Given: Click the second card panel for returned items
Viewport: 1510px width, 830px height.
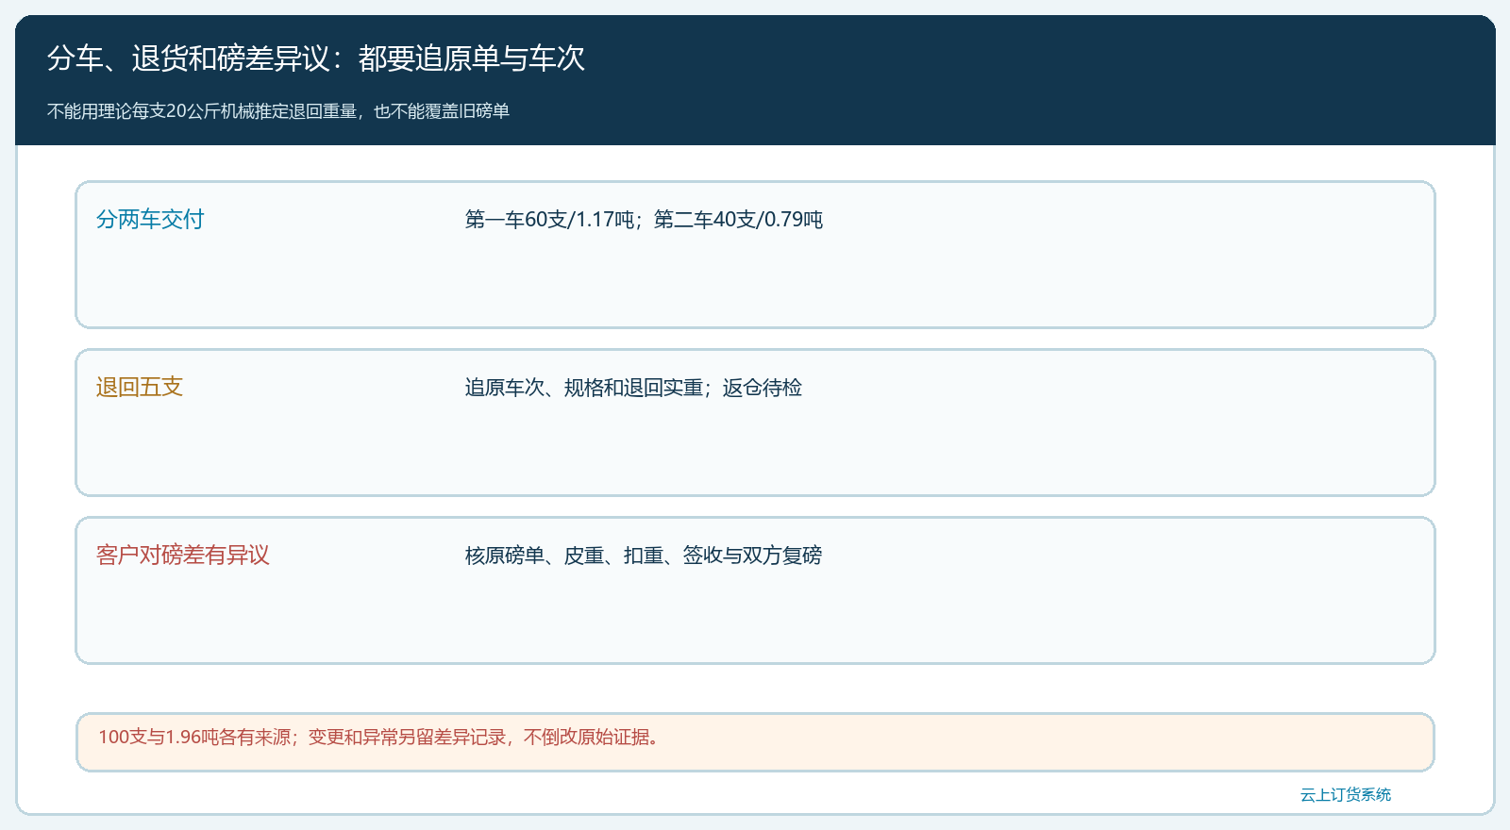Looking at the screenshot, I should [755, 423].
